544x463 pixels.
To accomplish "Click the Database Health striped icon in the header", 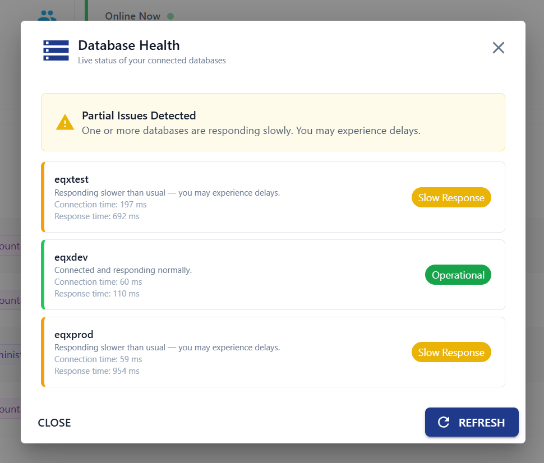I will coord(56,50).
